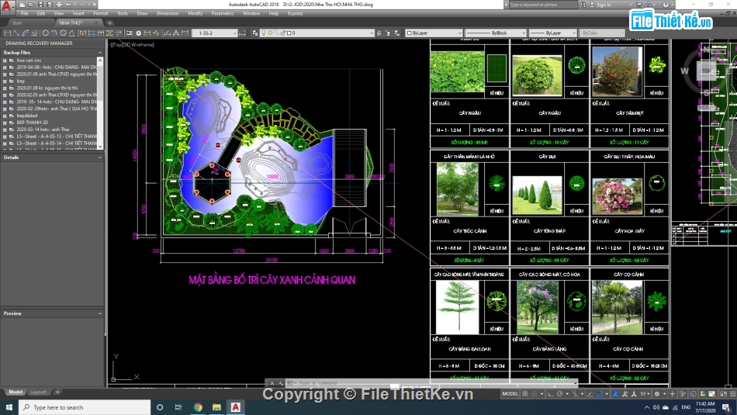737x415 pixels.
Task: Select the Baseline dimension tool
Action: click(92, 33)
